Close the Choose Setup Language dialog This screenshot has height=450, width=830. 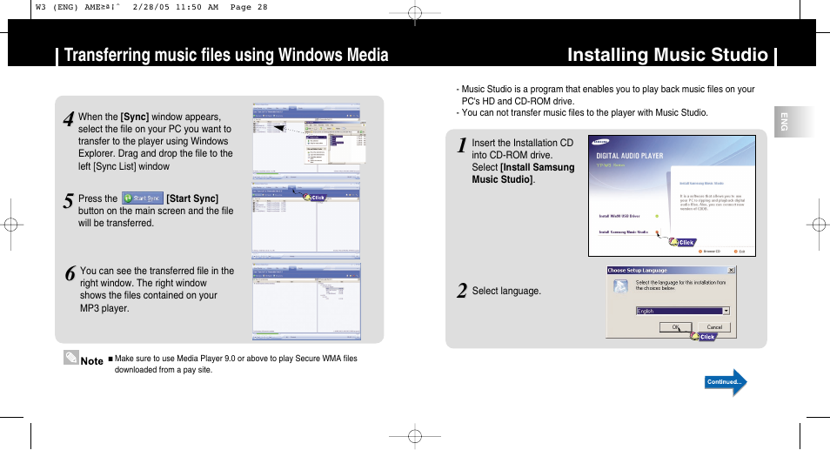(x=731, y=270)
